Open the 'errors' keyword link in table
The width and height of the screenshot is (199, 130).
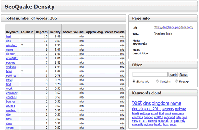10,128
